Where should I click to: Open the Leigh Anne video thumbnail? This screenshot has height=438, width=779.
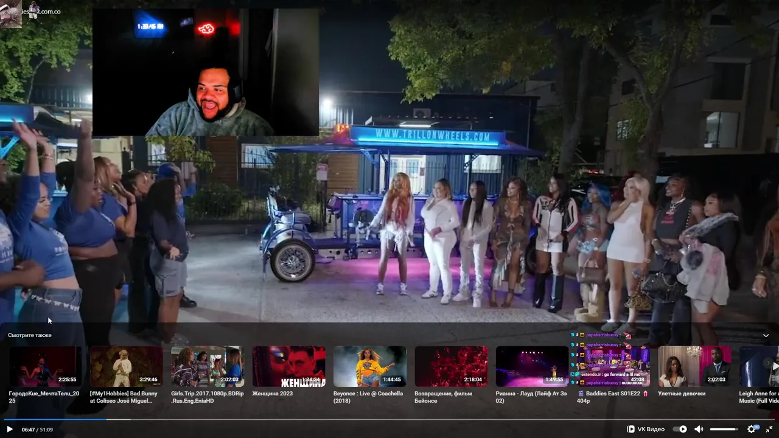[759, 366]
